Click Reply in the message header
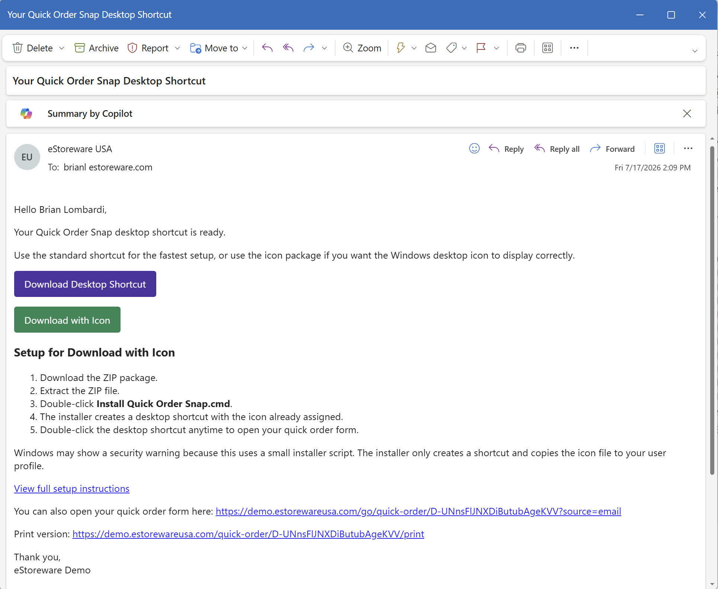The width and height of the screenshot is (718, 589). (506, 149)
